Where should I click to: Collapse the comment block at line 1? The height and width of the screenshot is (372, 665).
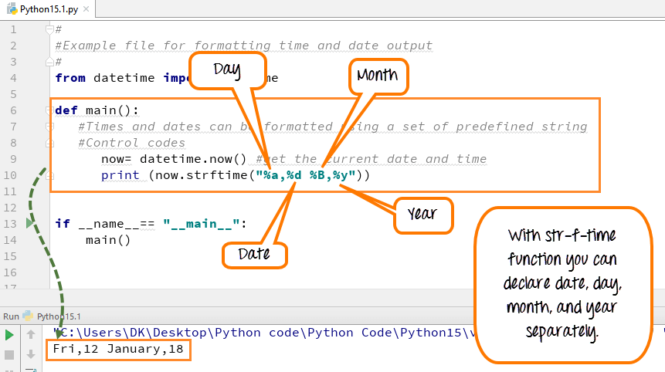[x=49, y=29]
